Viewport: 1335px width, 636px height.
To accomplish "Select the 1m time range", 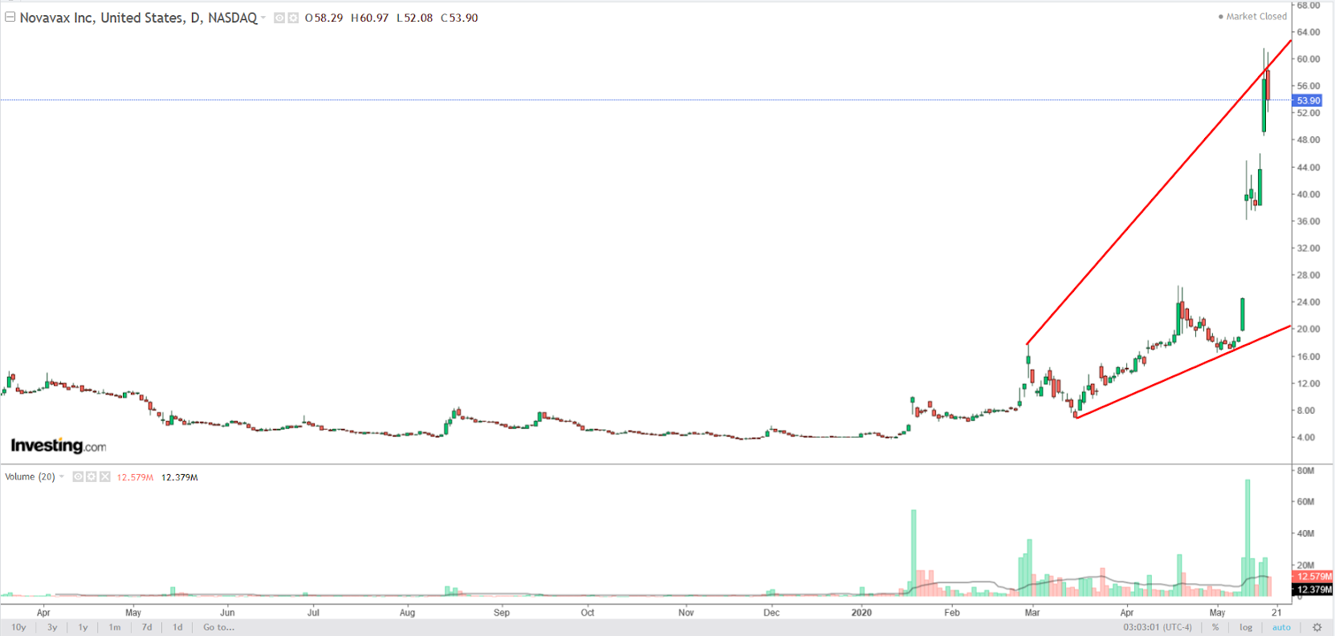I will 115,627.
